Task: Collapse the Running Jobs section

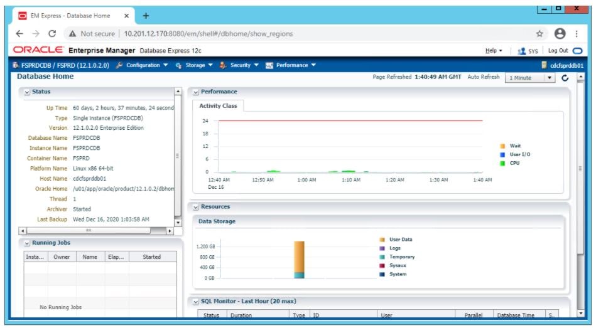Action: [27, 243]
